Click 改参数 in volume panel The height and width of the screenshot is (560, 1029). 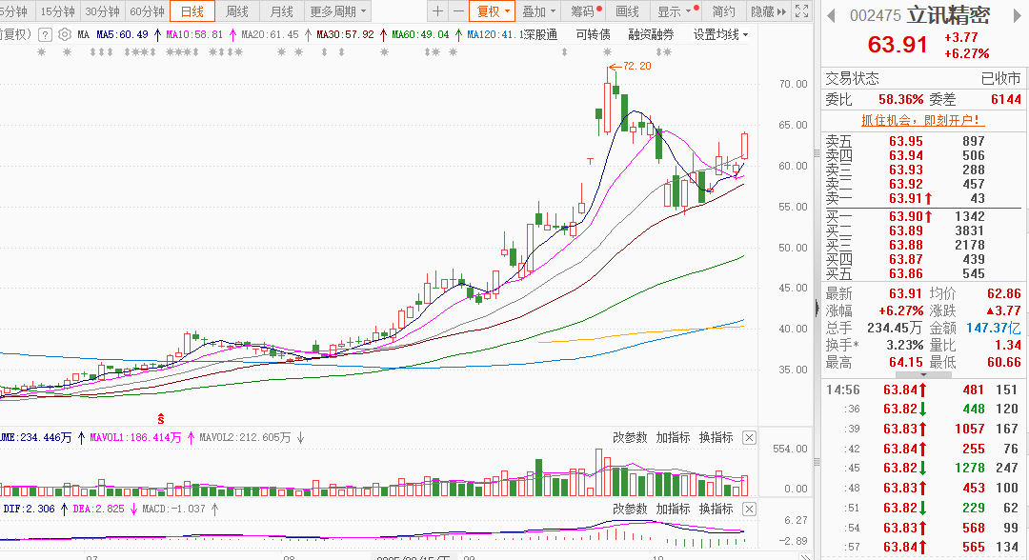(x=630, y=437)
